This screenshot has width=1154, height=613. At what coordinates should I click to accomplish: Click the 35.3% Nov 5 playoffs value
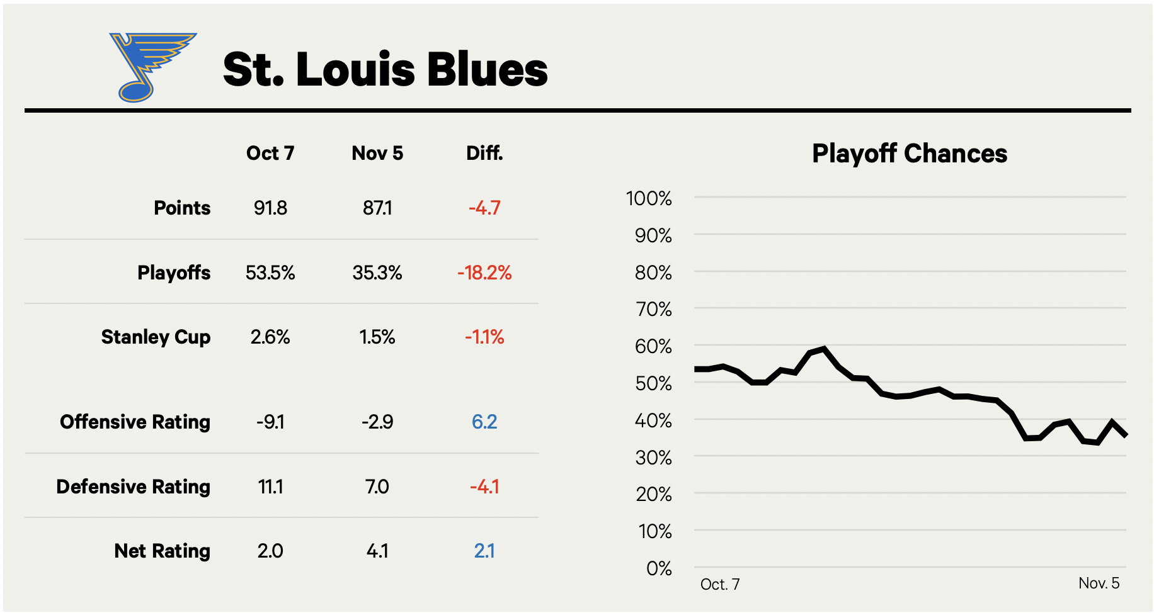(x=377, y=273)
